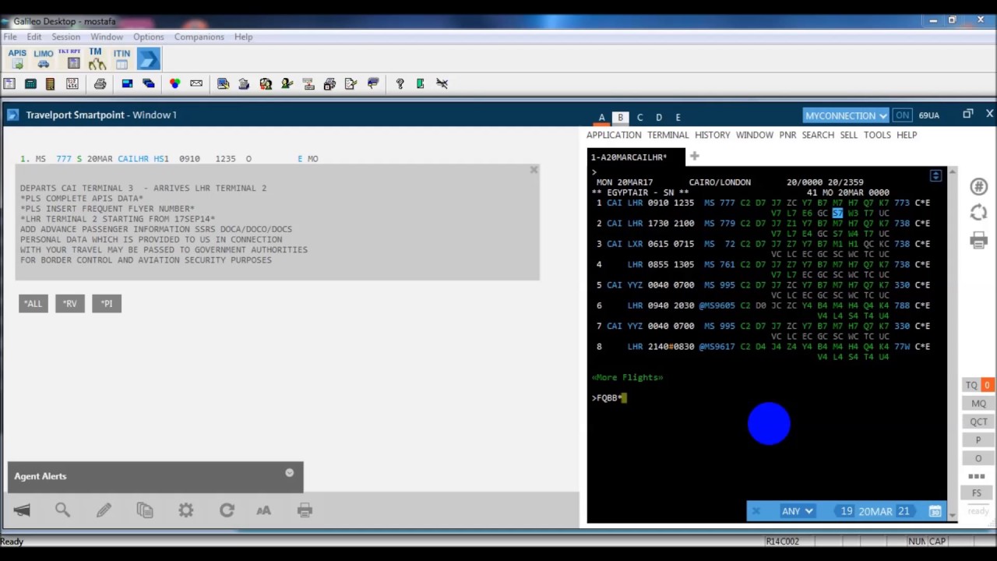Close the flight info notes box
This screenshot has height=561, width=997.
(x=534, y=170)
